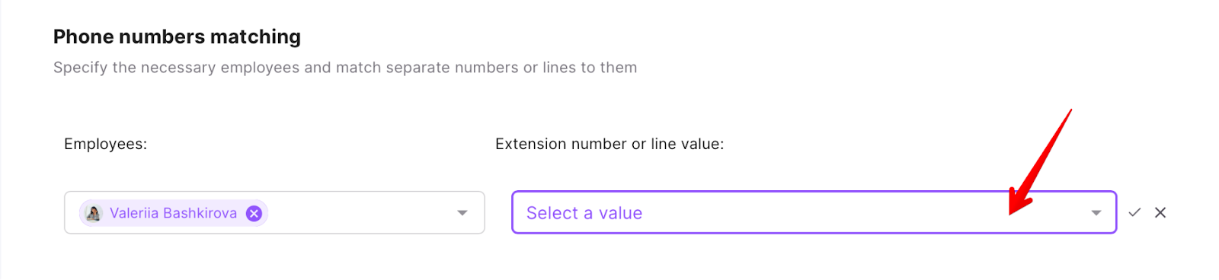Image resolution: width=1219 pixels, height=280 pixels.
Task: Select the Valeriia Bashkirova name tag
Action: click(x=174, y=213)
